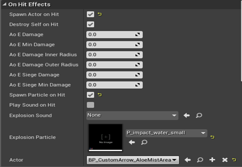The image size is (242, 167).
Task: Create new blueprint for Actor property
Action: [212, 160]
